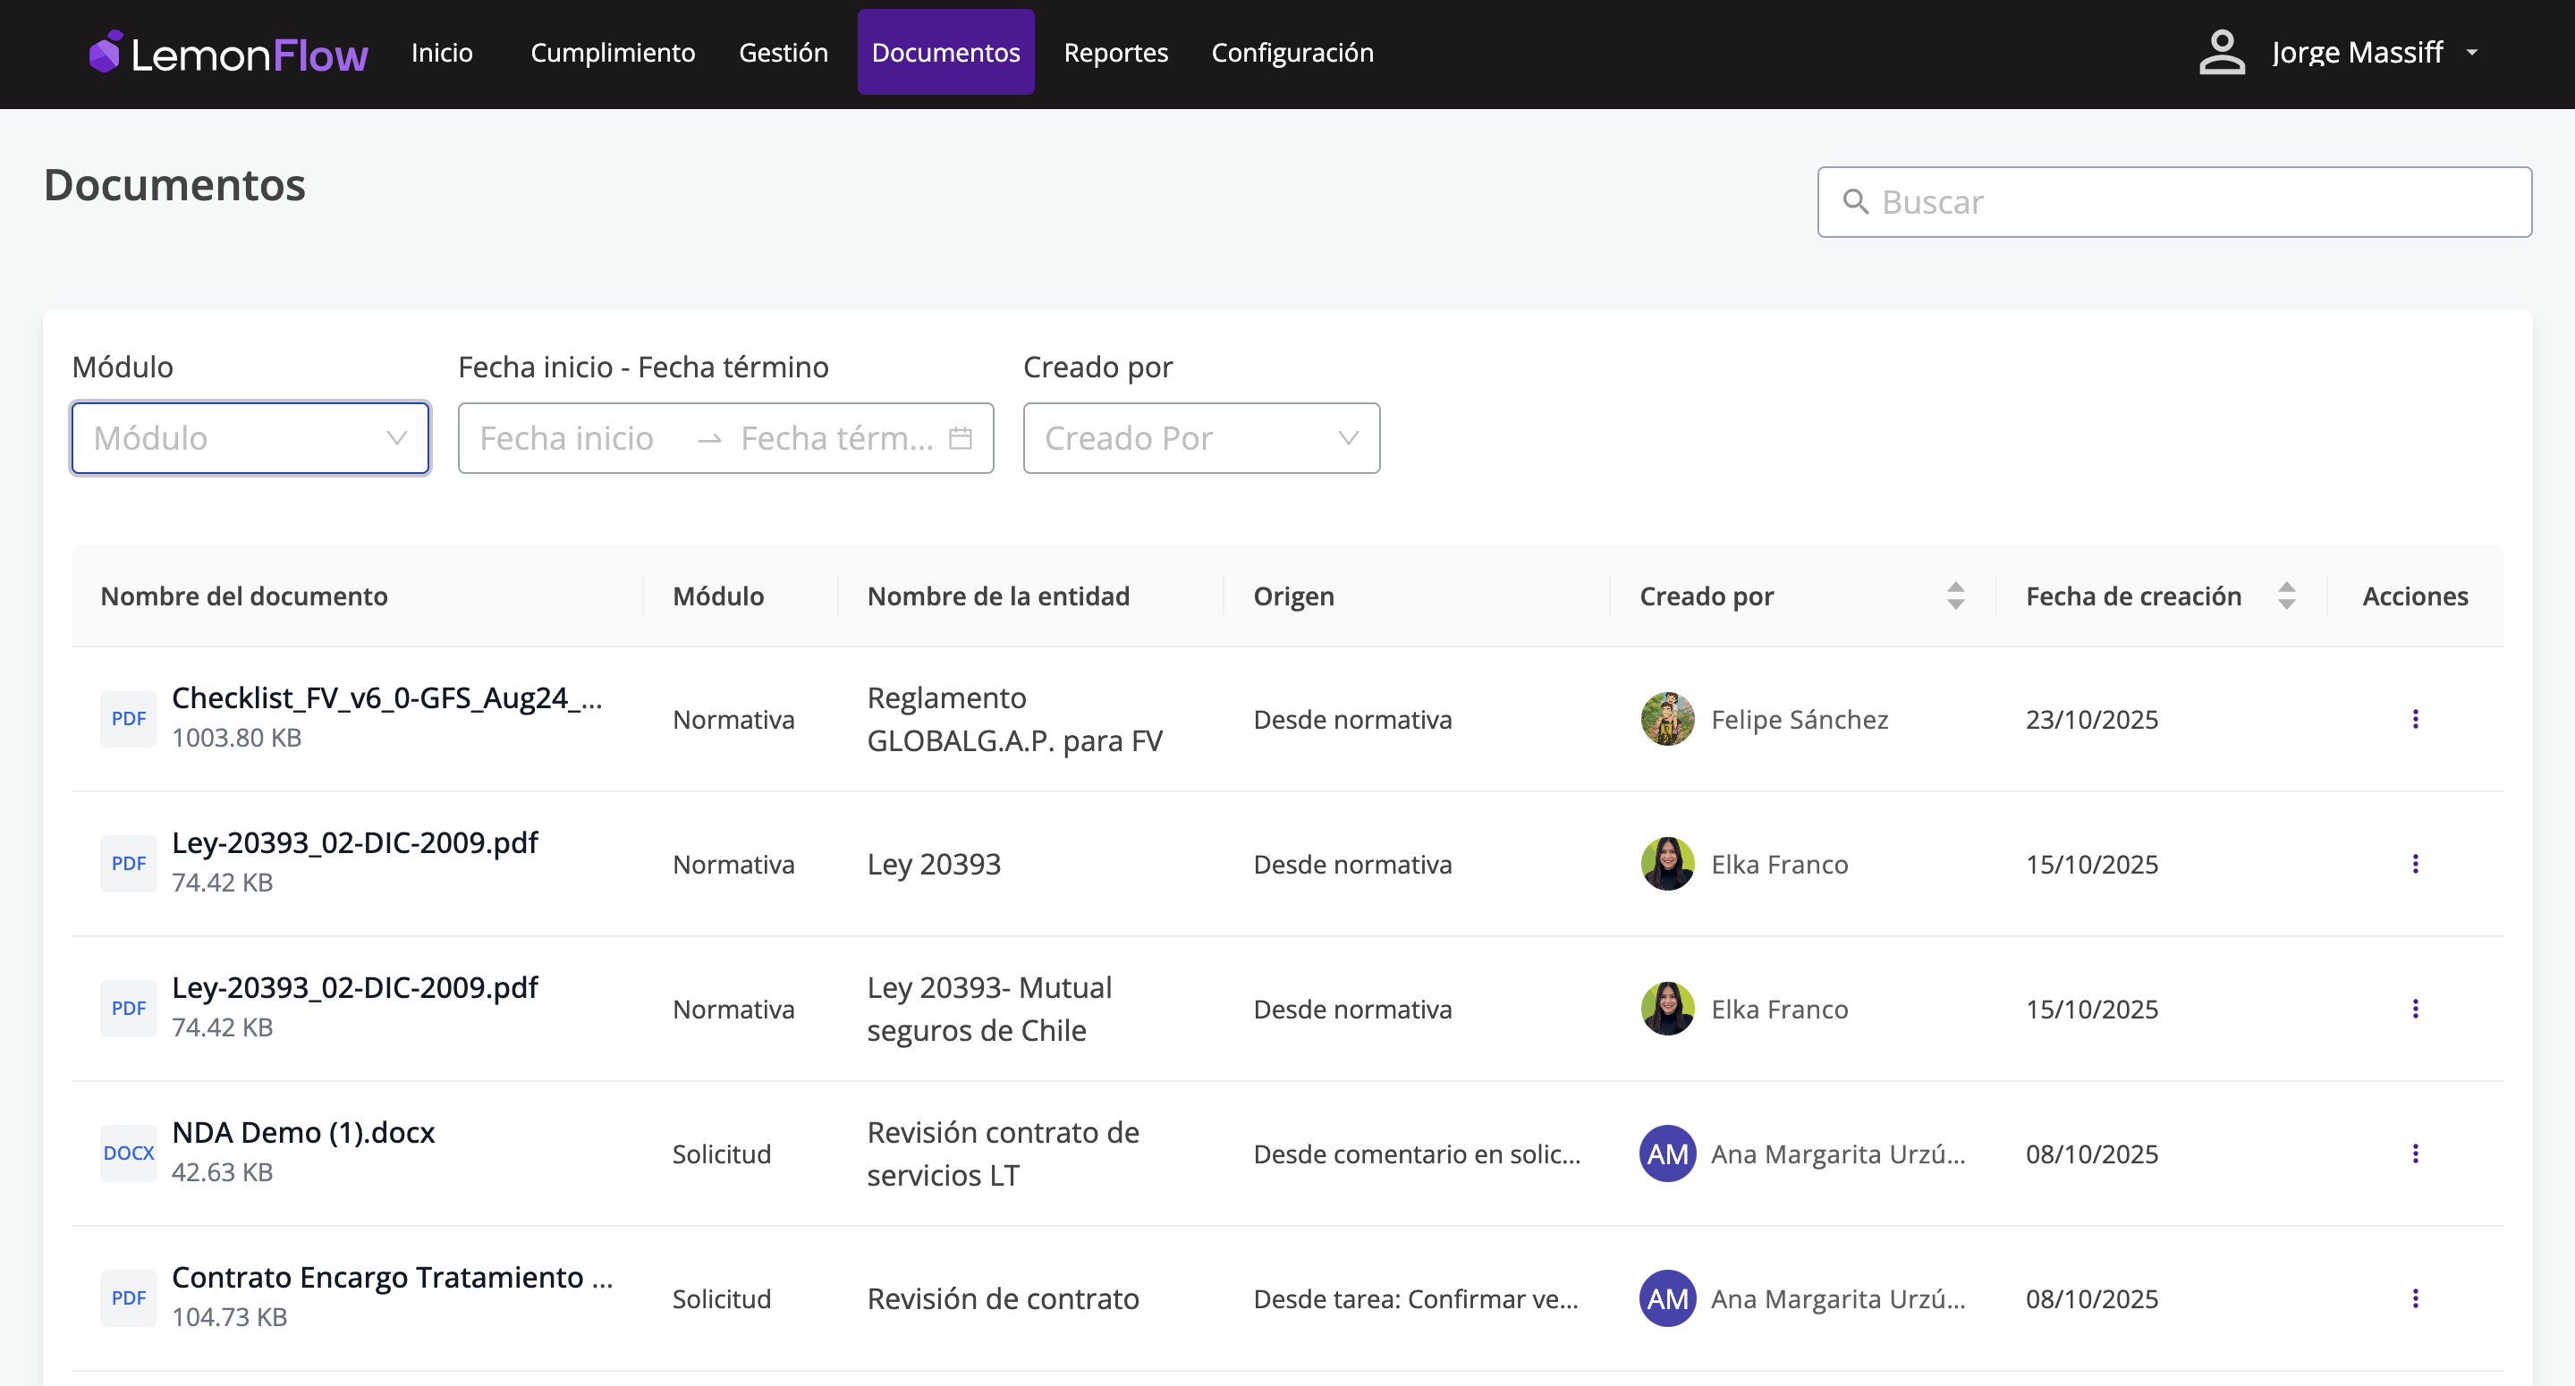Open Checklist_FV_v6_0-GFS_Aug24 document link
Screen dimensions: 2575x1386
click(385, 697)
